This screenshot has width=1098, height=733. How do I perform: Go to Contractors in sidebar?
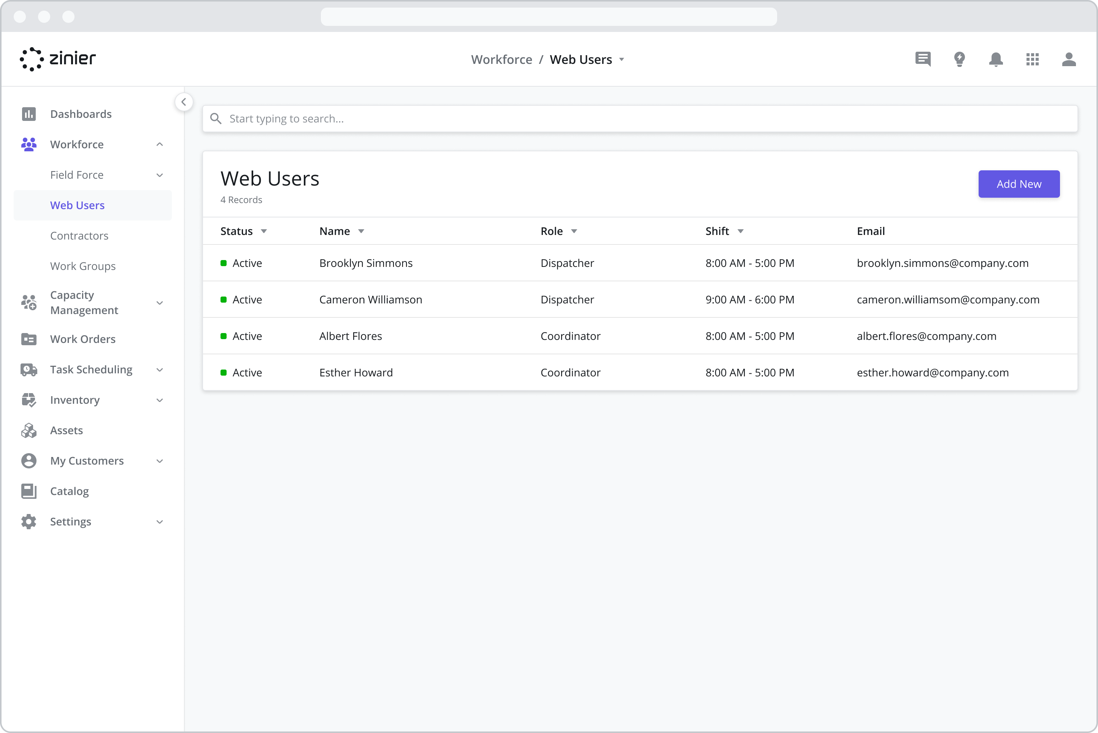point(79,236)
